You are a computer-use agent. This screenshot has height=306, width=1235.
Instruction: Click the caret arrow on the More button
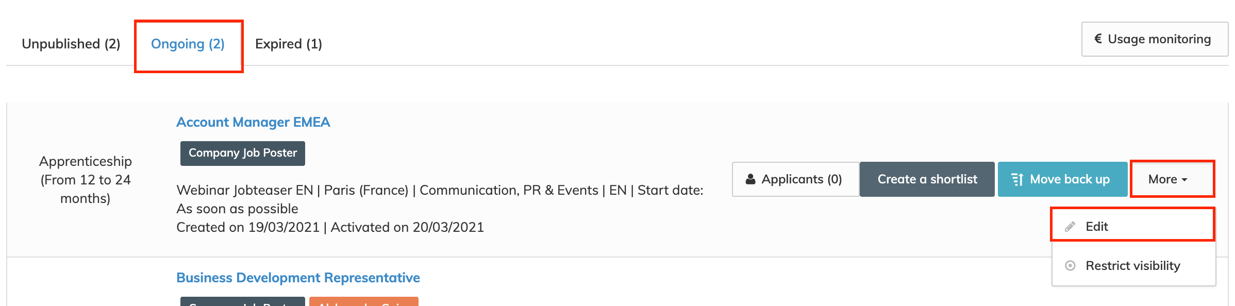(x=1184, y=180)
